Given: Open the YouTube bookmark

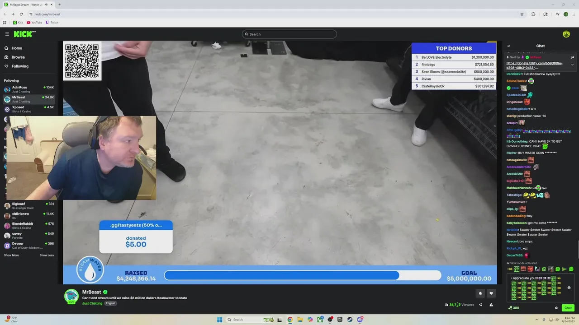Looking at the screenshot, I should click(x=34, y=23).
